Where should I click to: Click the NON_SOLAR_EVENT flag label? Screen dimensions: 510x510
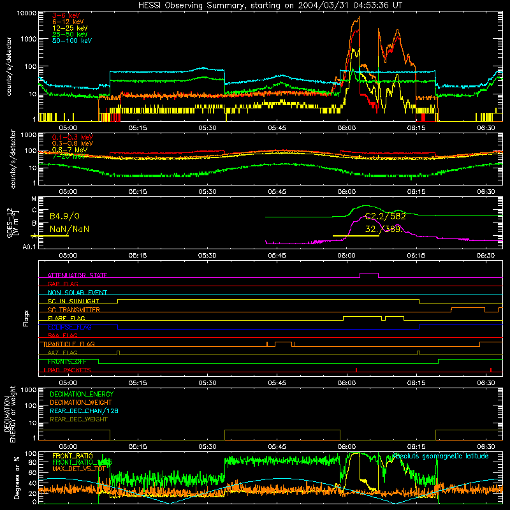tap(77, 293)
